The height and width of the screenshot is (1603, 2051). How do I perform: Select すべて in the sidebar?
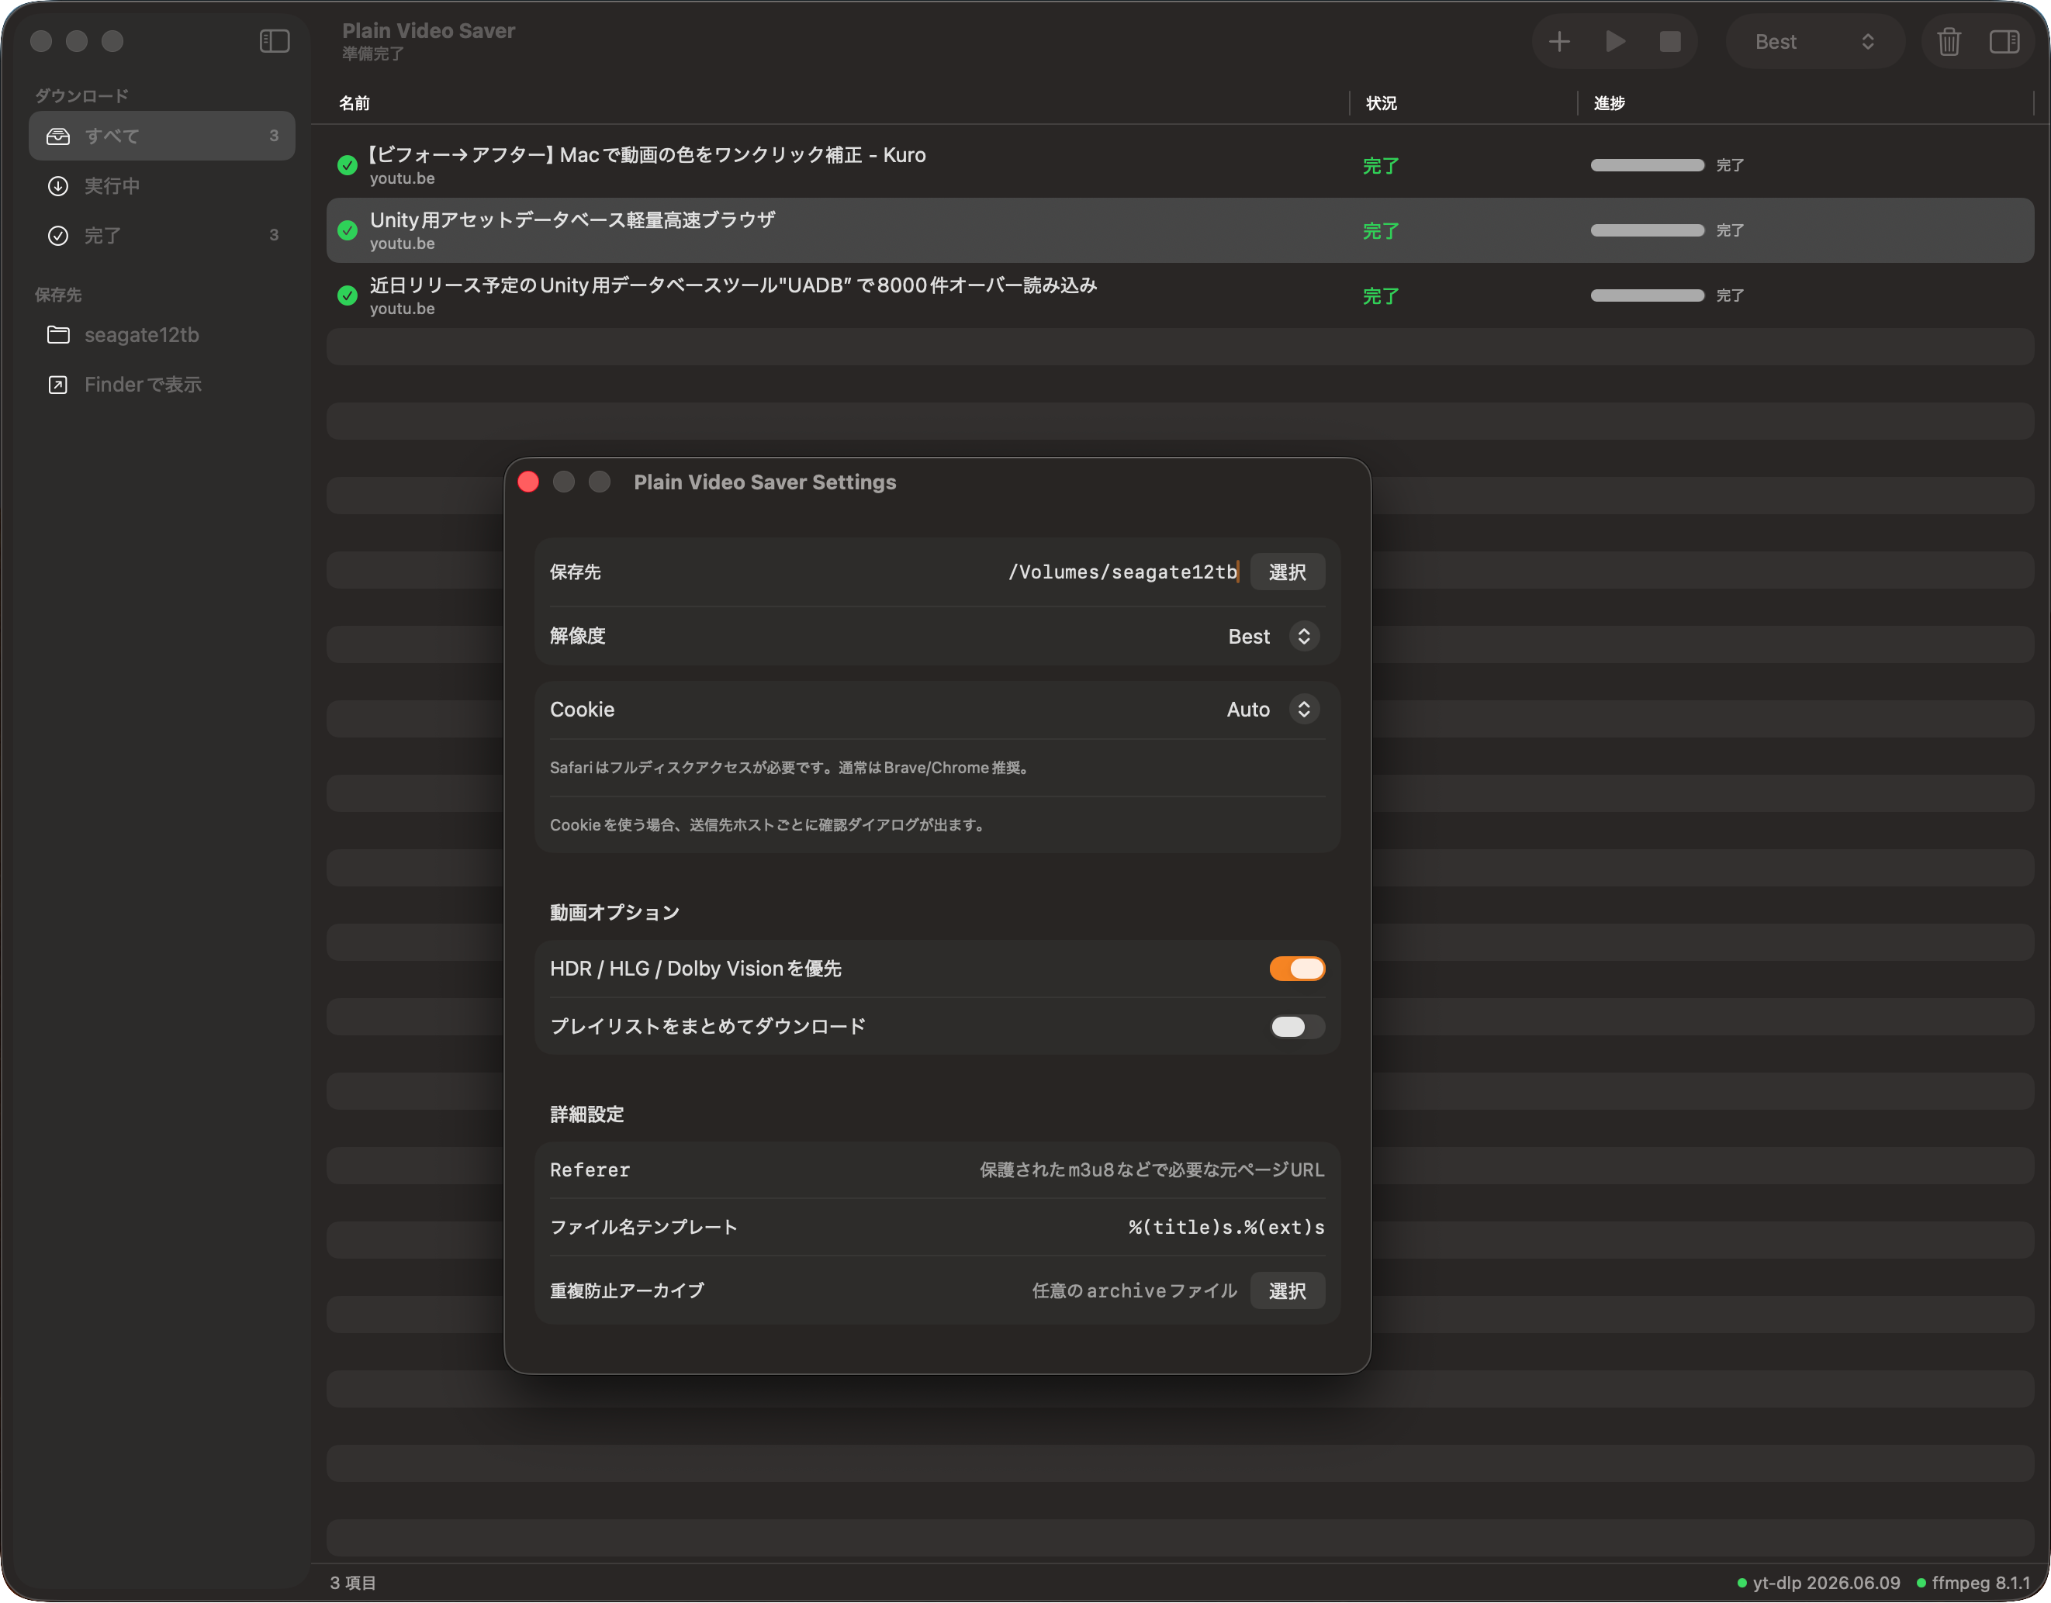point(161,136)
